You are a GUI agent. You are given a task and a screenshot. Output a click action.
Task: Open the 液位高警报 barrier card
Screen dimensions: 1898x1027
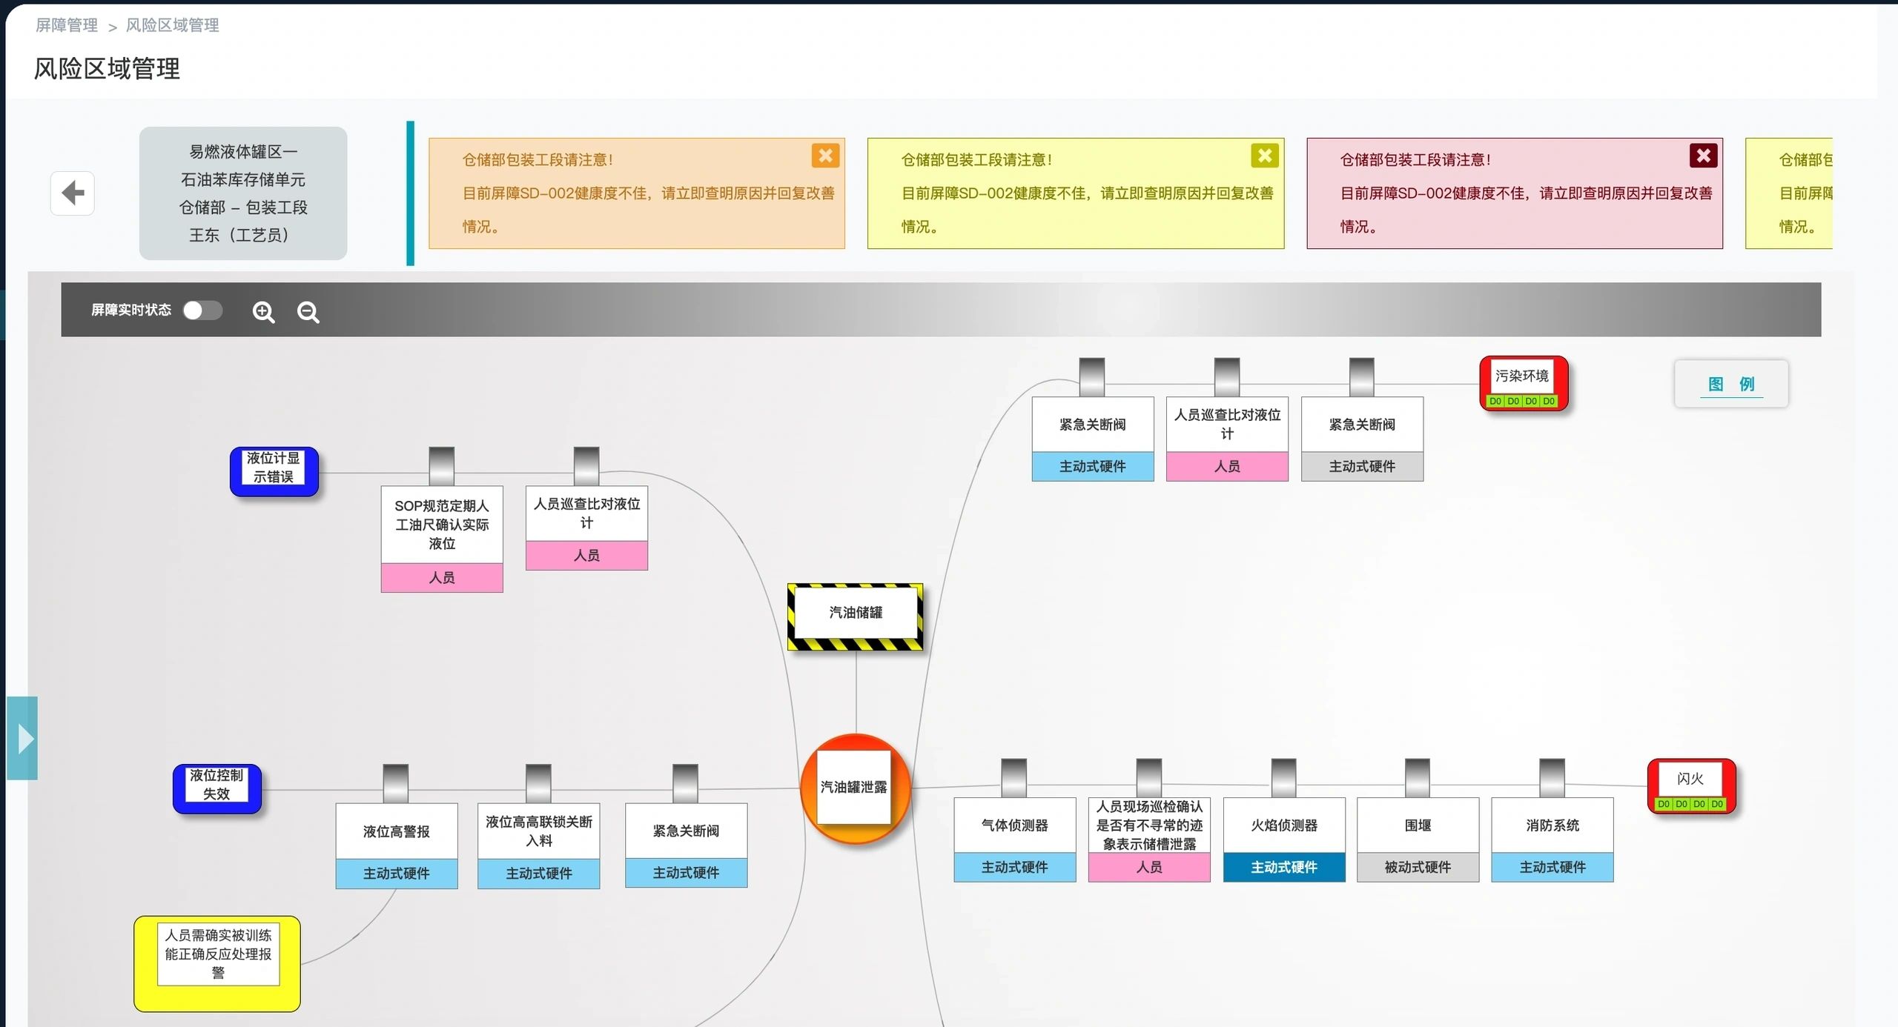click(396, 845)
